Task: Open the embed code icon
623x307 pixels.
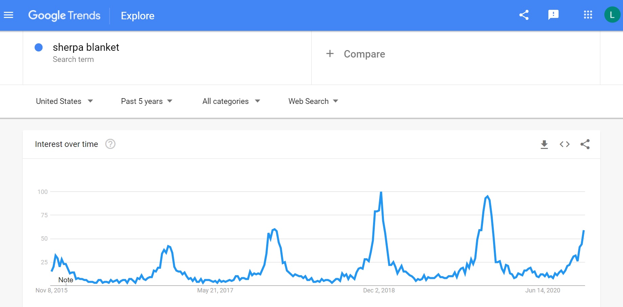Action: (565, 145)
